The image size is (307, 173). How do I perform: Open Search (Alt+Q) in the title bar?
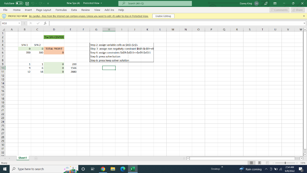click(x=155, y=3)
